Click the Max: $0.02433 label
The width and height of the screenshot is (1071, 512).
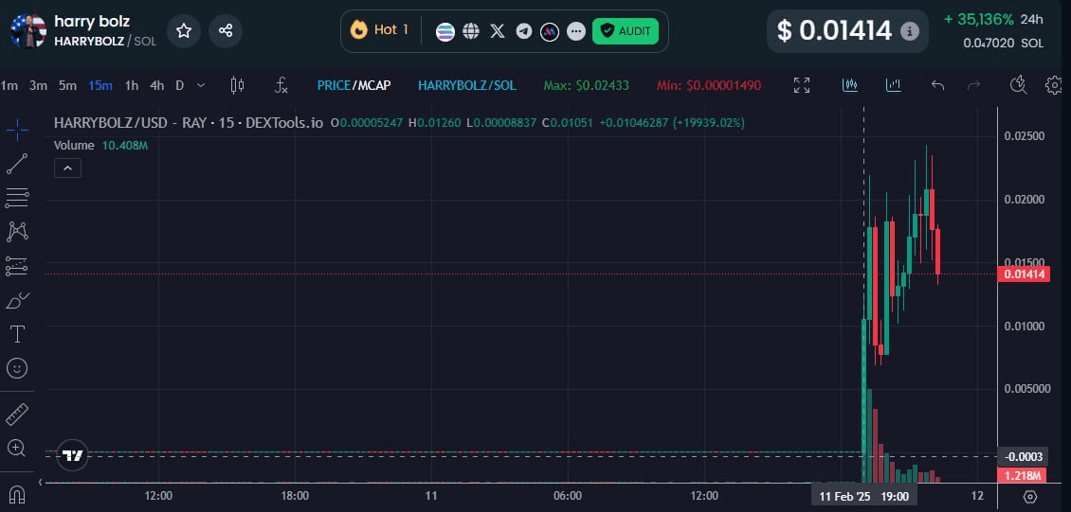coord(586,86)
